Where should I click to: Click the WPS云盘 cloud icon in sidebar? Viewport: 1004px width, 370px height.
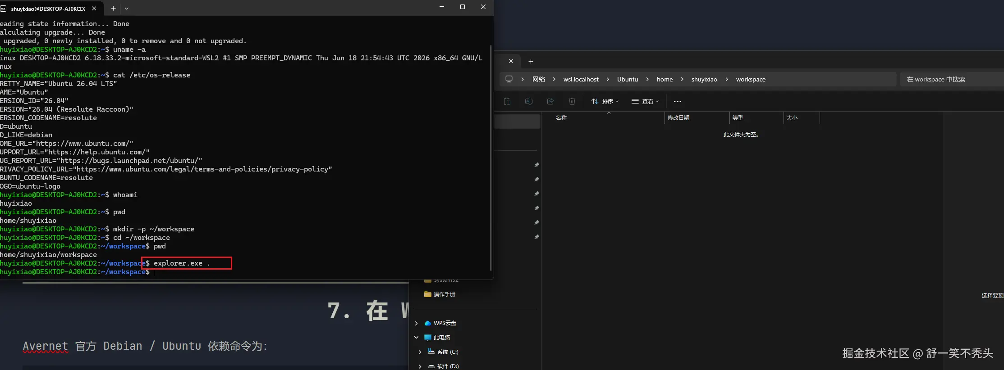(x=428, y=323)
